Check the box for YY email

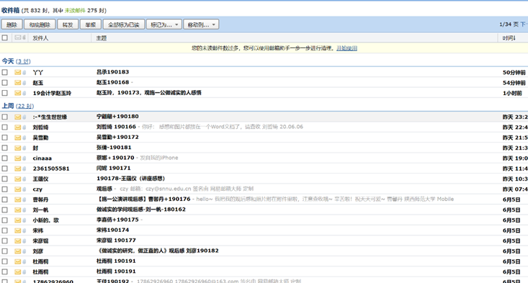(x=5, y=72)
